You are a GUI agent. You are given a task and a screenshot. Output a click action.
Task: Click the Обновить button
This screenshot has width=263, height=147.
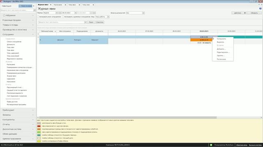click(254, 13)
